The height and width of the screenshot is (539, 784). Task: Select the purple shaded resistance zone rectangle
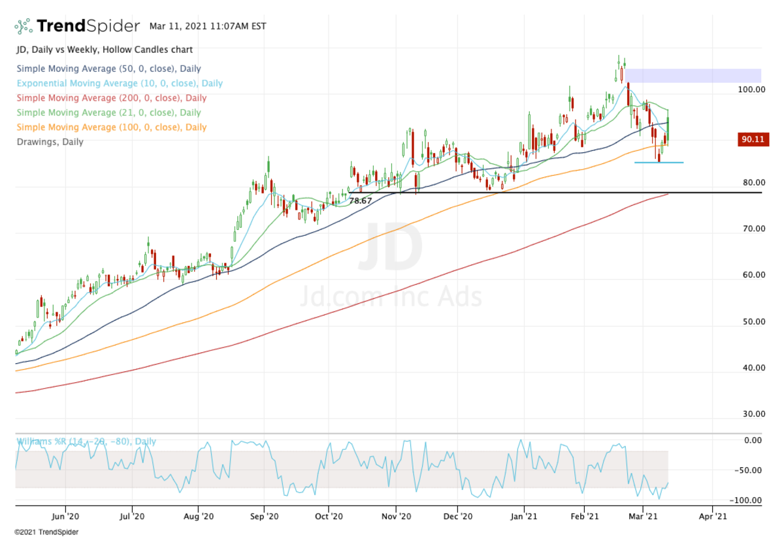[694, 76]
